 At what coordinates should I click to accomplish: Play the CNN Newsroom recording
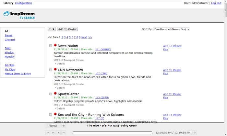tap(165, 74)
